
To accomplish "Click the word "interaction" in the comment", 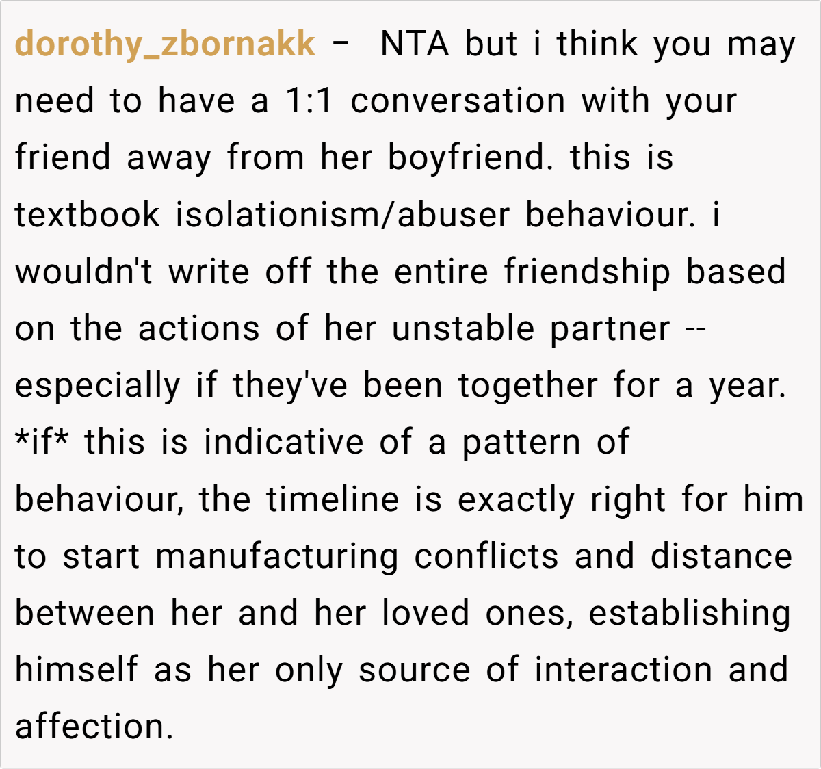I will click(x=623, y=670).
